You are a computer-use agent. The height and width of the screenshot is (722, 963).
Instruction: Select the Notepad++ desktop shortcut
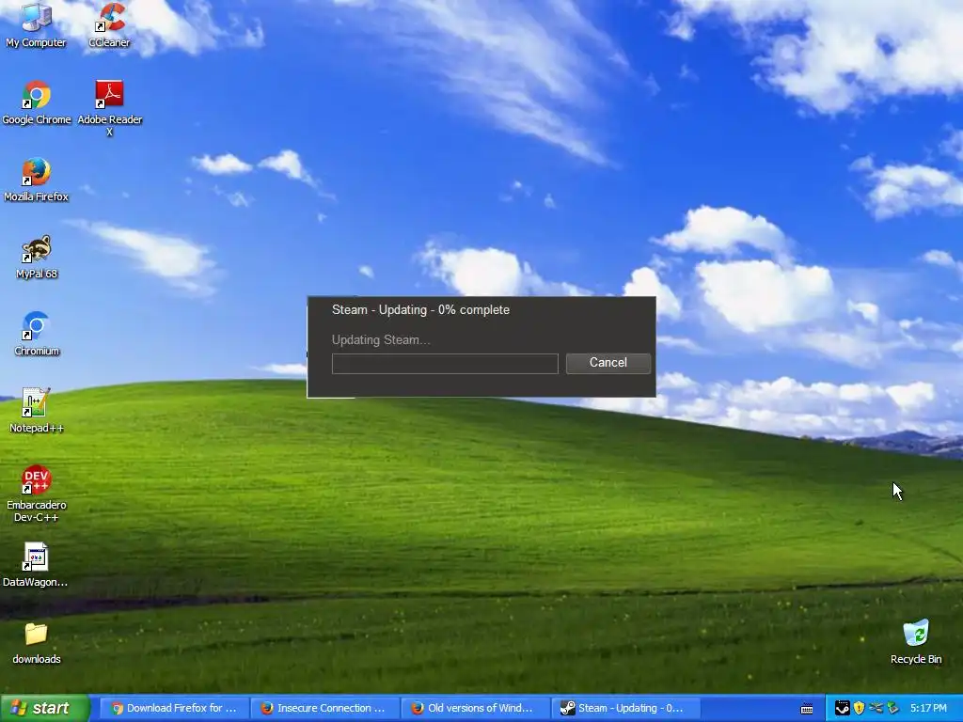(37, 412)
